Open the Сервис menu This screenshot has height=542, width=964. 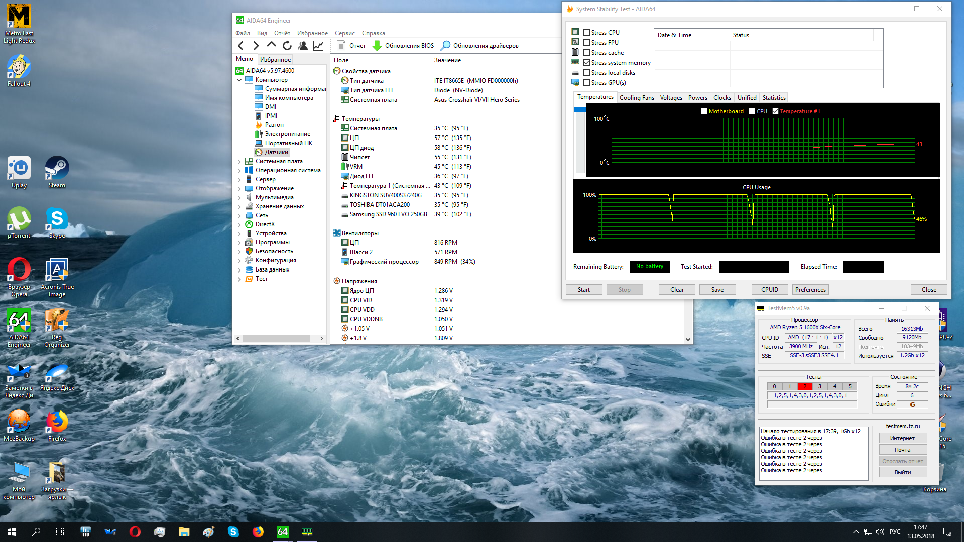(x=344, y=33)
